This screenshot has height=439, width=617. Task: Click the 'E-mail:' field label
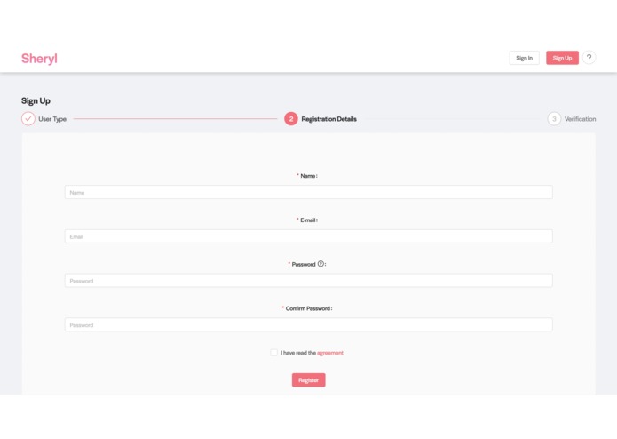[x=309, y=220]
